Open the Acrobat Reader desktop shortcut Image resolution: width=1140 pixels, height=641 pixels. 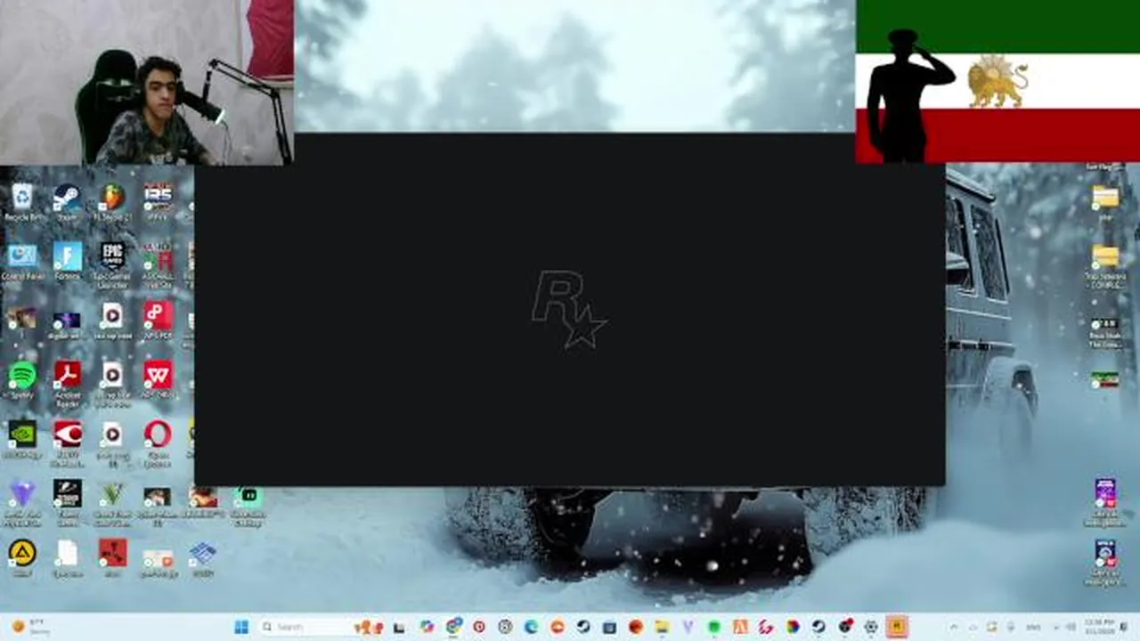[x=67, y=383]
